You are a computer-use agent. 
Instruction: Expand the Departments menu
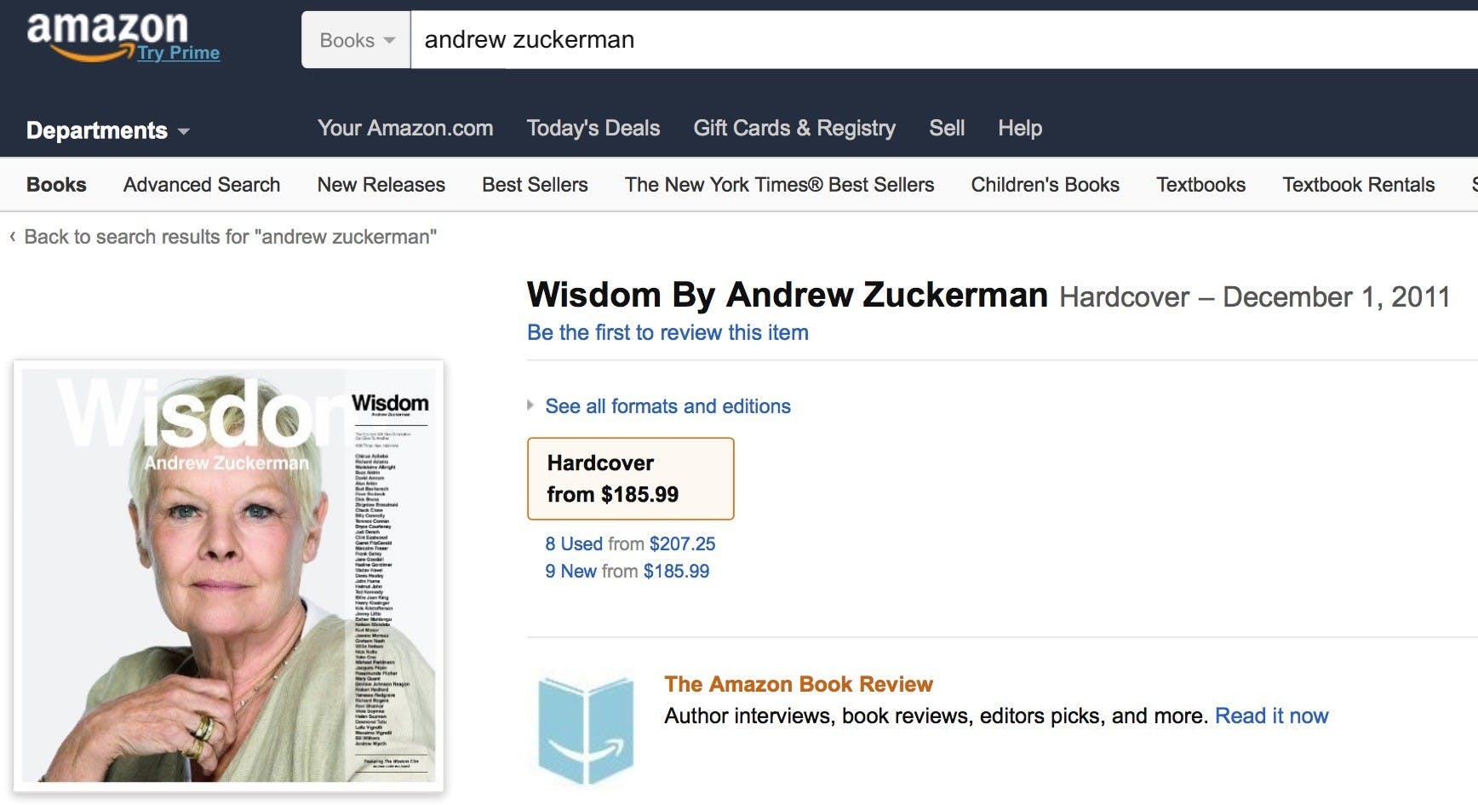(108, 130)
